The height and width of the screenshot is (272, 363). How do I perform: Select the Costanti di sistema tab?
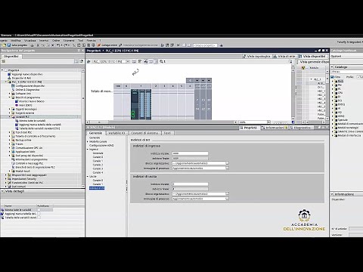coord(144,133)
